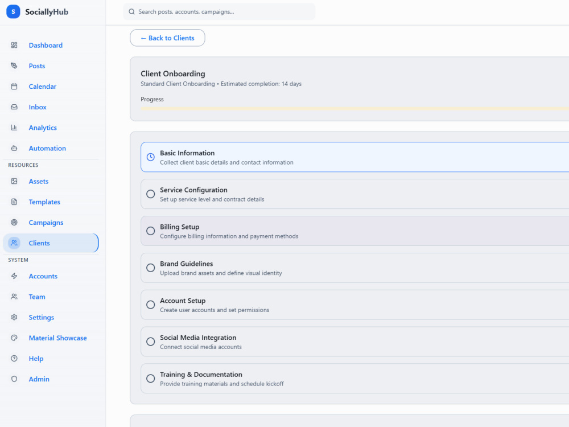
Task: Click Back to Clients button
Action: (x=167, y=38)
